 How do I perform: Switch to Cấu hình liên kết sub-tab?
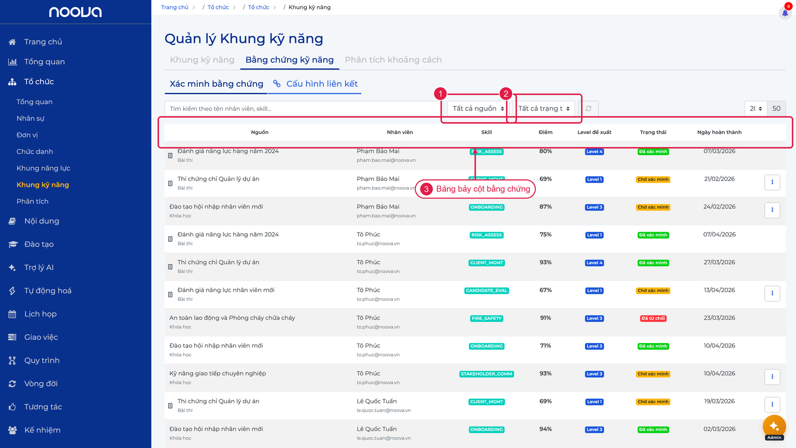pyautogui.click(x=315, y=84)
